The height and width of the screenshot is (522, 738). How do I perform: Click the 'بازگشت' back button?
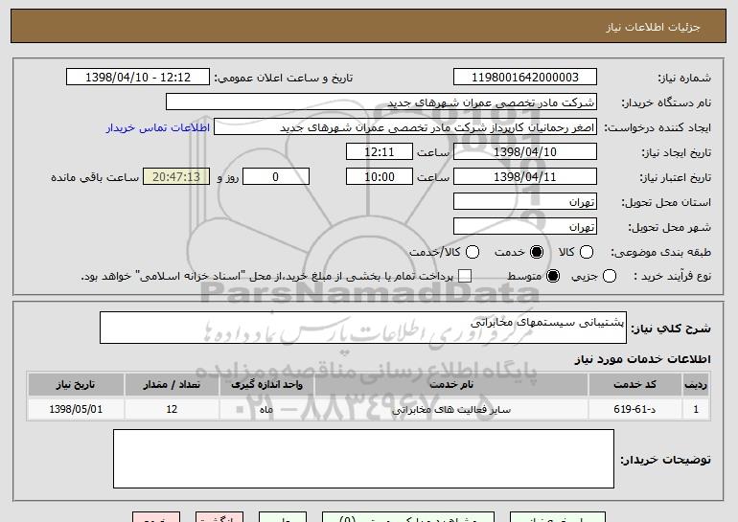[219, 517]
